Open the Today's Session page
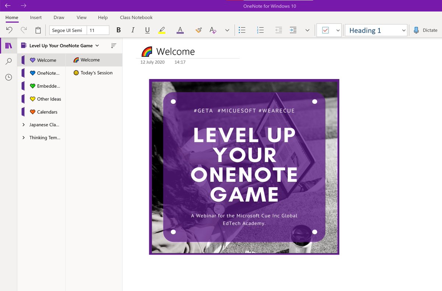The height and width of the screenshot is (291, 442). point(94,72)
